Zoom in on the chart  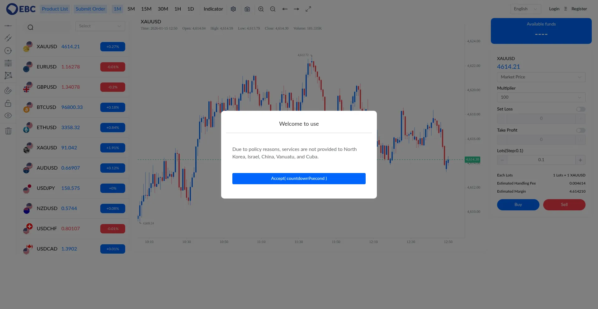(x=261, y=9)
